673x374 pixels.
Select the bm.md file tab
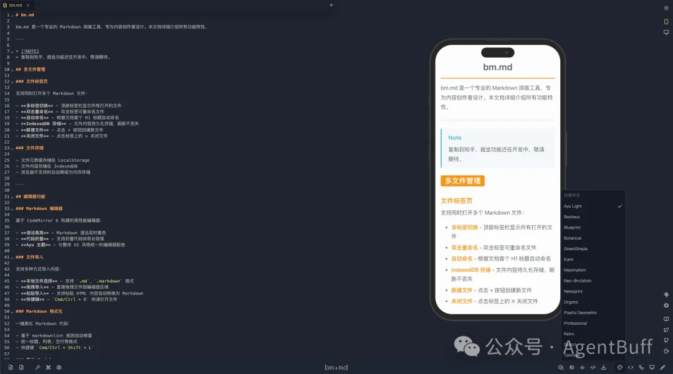click(x=16, y=5)
